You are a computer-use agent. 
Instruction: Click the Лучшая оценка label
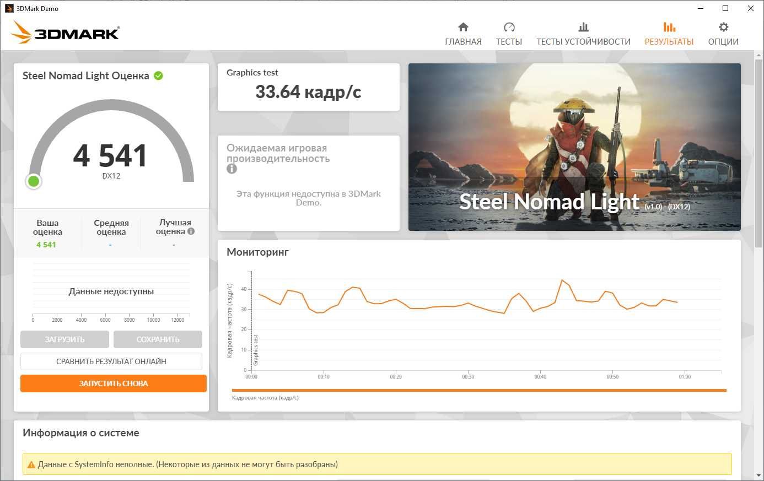175,227
